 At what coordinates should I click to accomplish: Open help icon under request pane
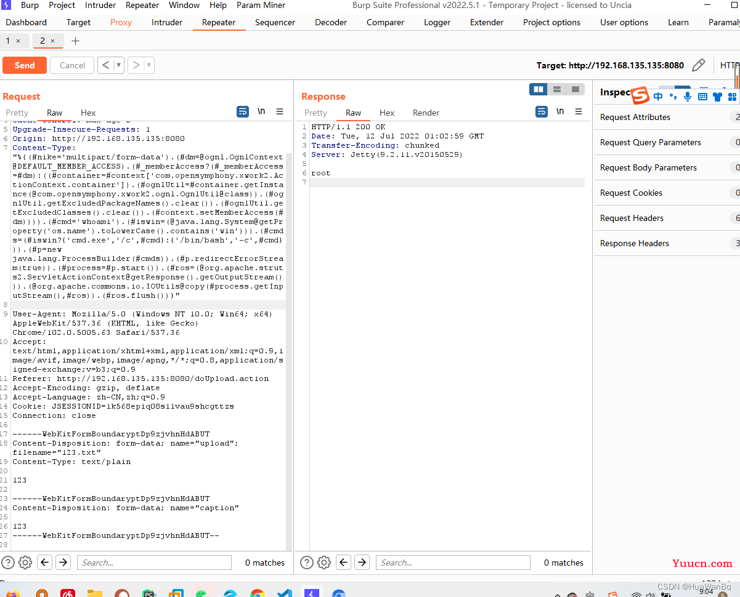point(8,562)
